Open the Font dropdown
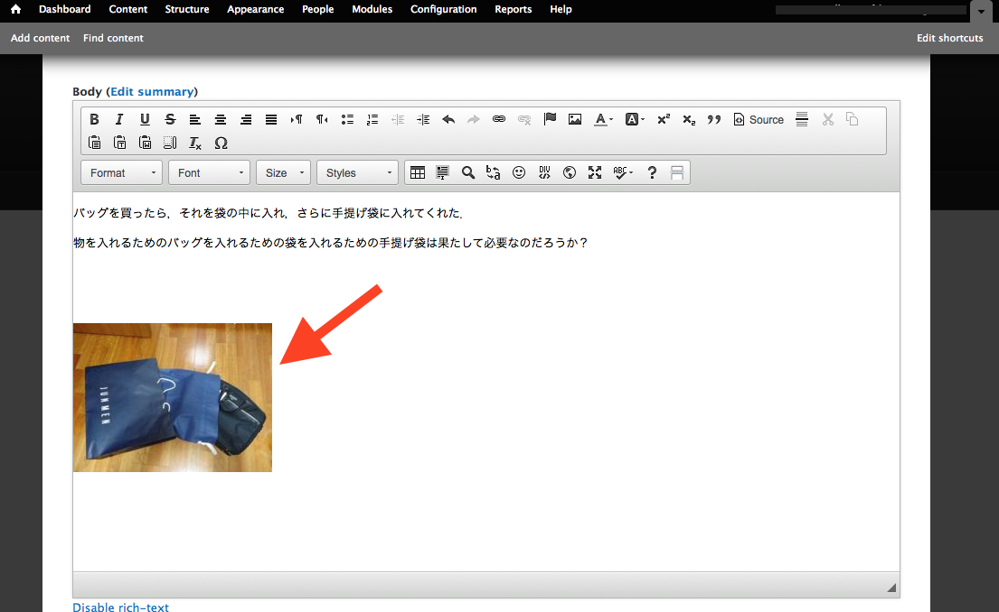Viewport: 999px width, 612px height. click(x=209, y=172)
